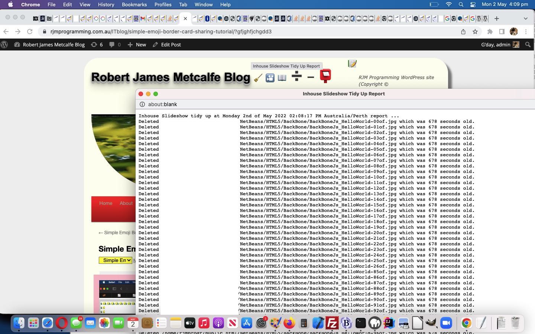Click the open book emoji in blog header

[x=282, y=78]
